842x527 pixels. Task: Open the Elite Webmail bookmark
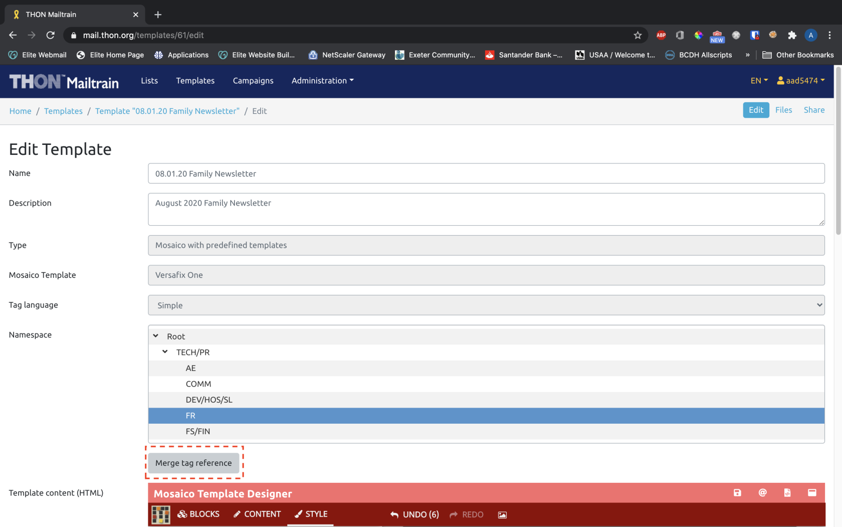tap(38, 55)
